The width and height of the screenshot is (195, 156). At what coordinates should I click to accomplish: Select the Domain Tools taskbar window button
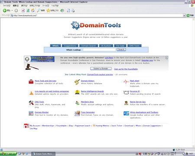coord(43,154)
